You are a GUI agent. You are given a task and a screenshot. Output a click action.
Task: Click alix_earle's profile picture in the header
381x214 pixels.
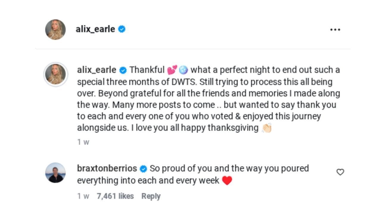(55, 29)
